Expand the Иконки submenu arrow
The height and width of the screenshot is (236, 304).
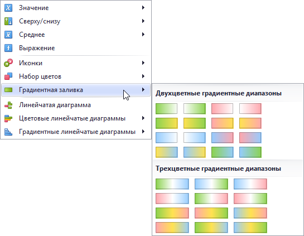143,63
